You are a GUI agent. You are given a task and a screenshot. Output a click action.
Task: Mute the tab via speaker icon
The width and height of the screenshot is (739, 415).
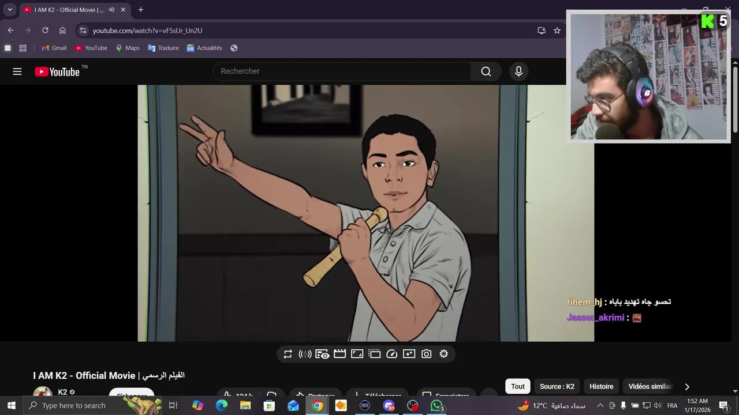point(111,10)
